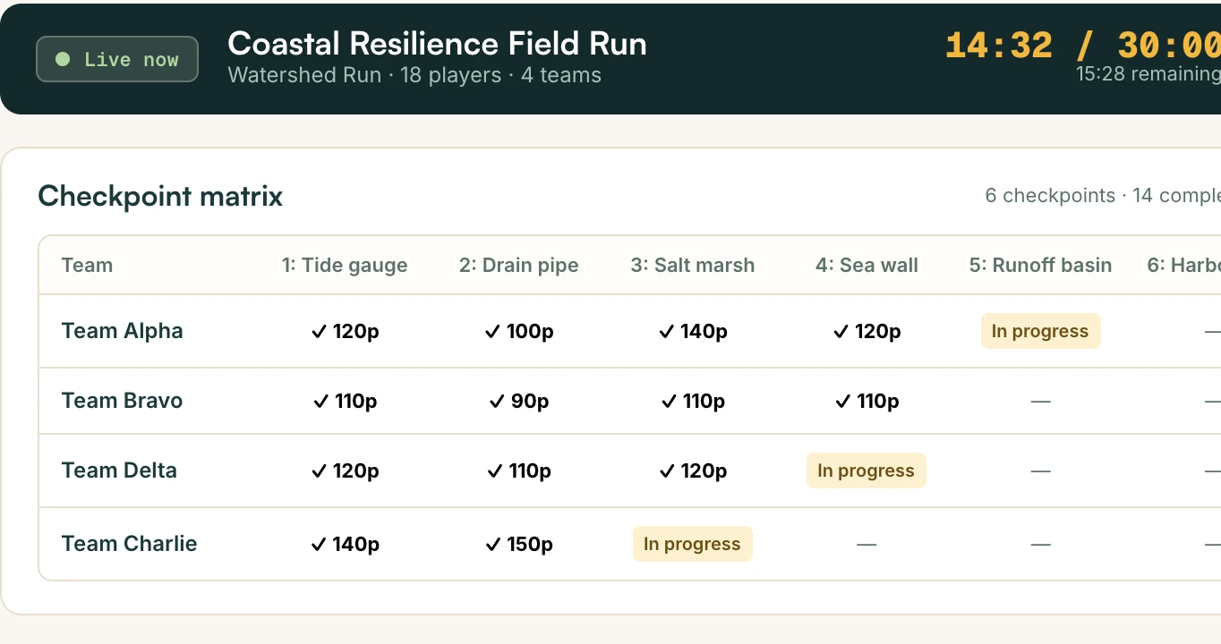Click Team Charlie's Drain pipe 150p cell
Viewport: 1221px width, 644px height.
(x=519, y=544)
